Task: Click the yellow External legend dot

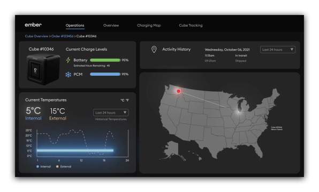Action: click(x=57, y=166)
